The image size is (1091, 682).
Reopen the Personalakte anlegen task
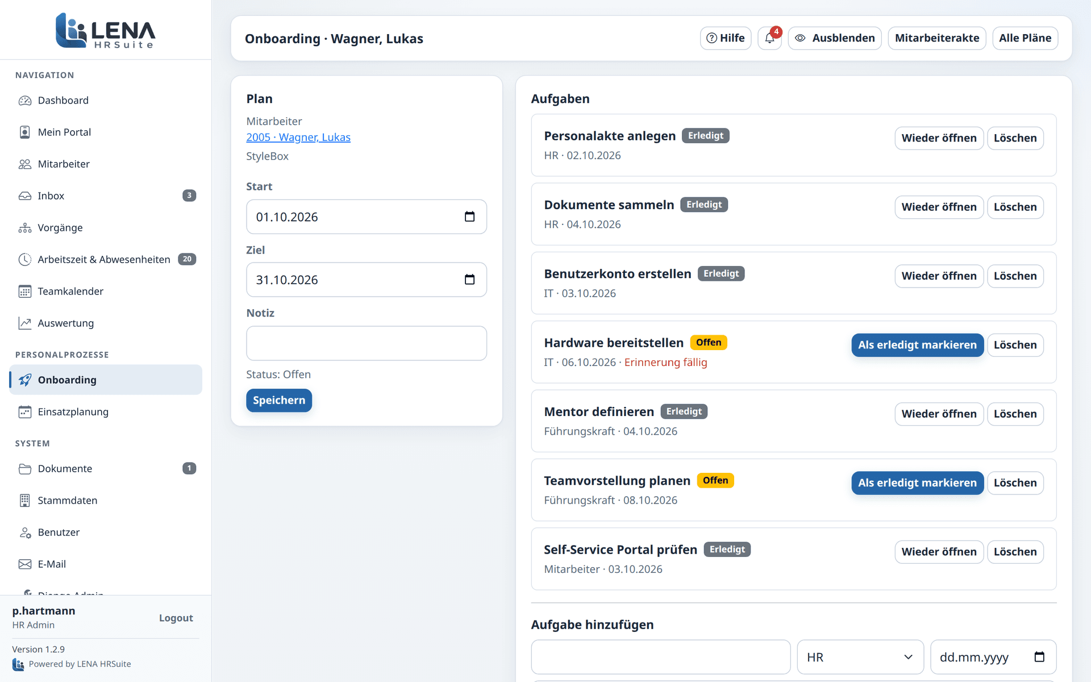coord(939,138)
